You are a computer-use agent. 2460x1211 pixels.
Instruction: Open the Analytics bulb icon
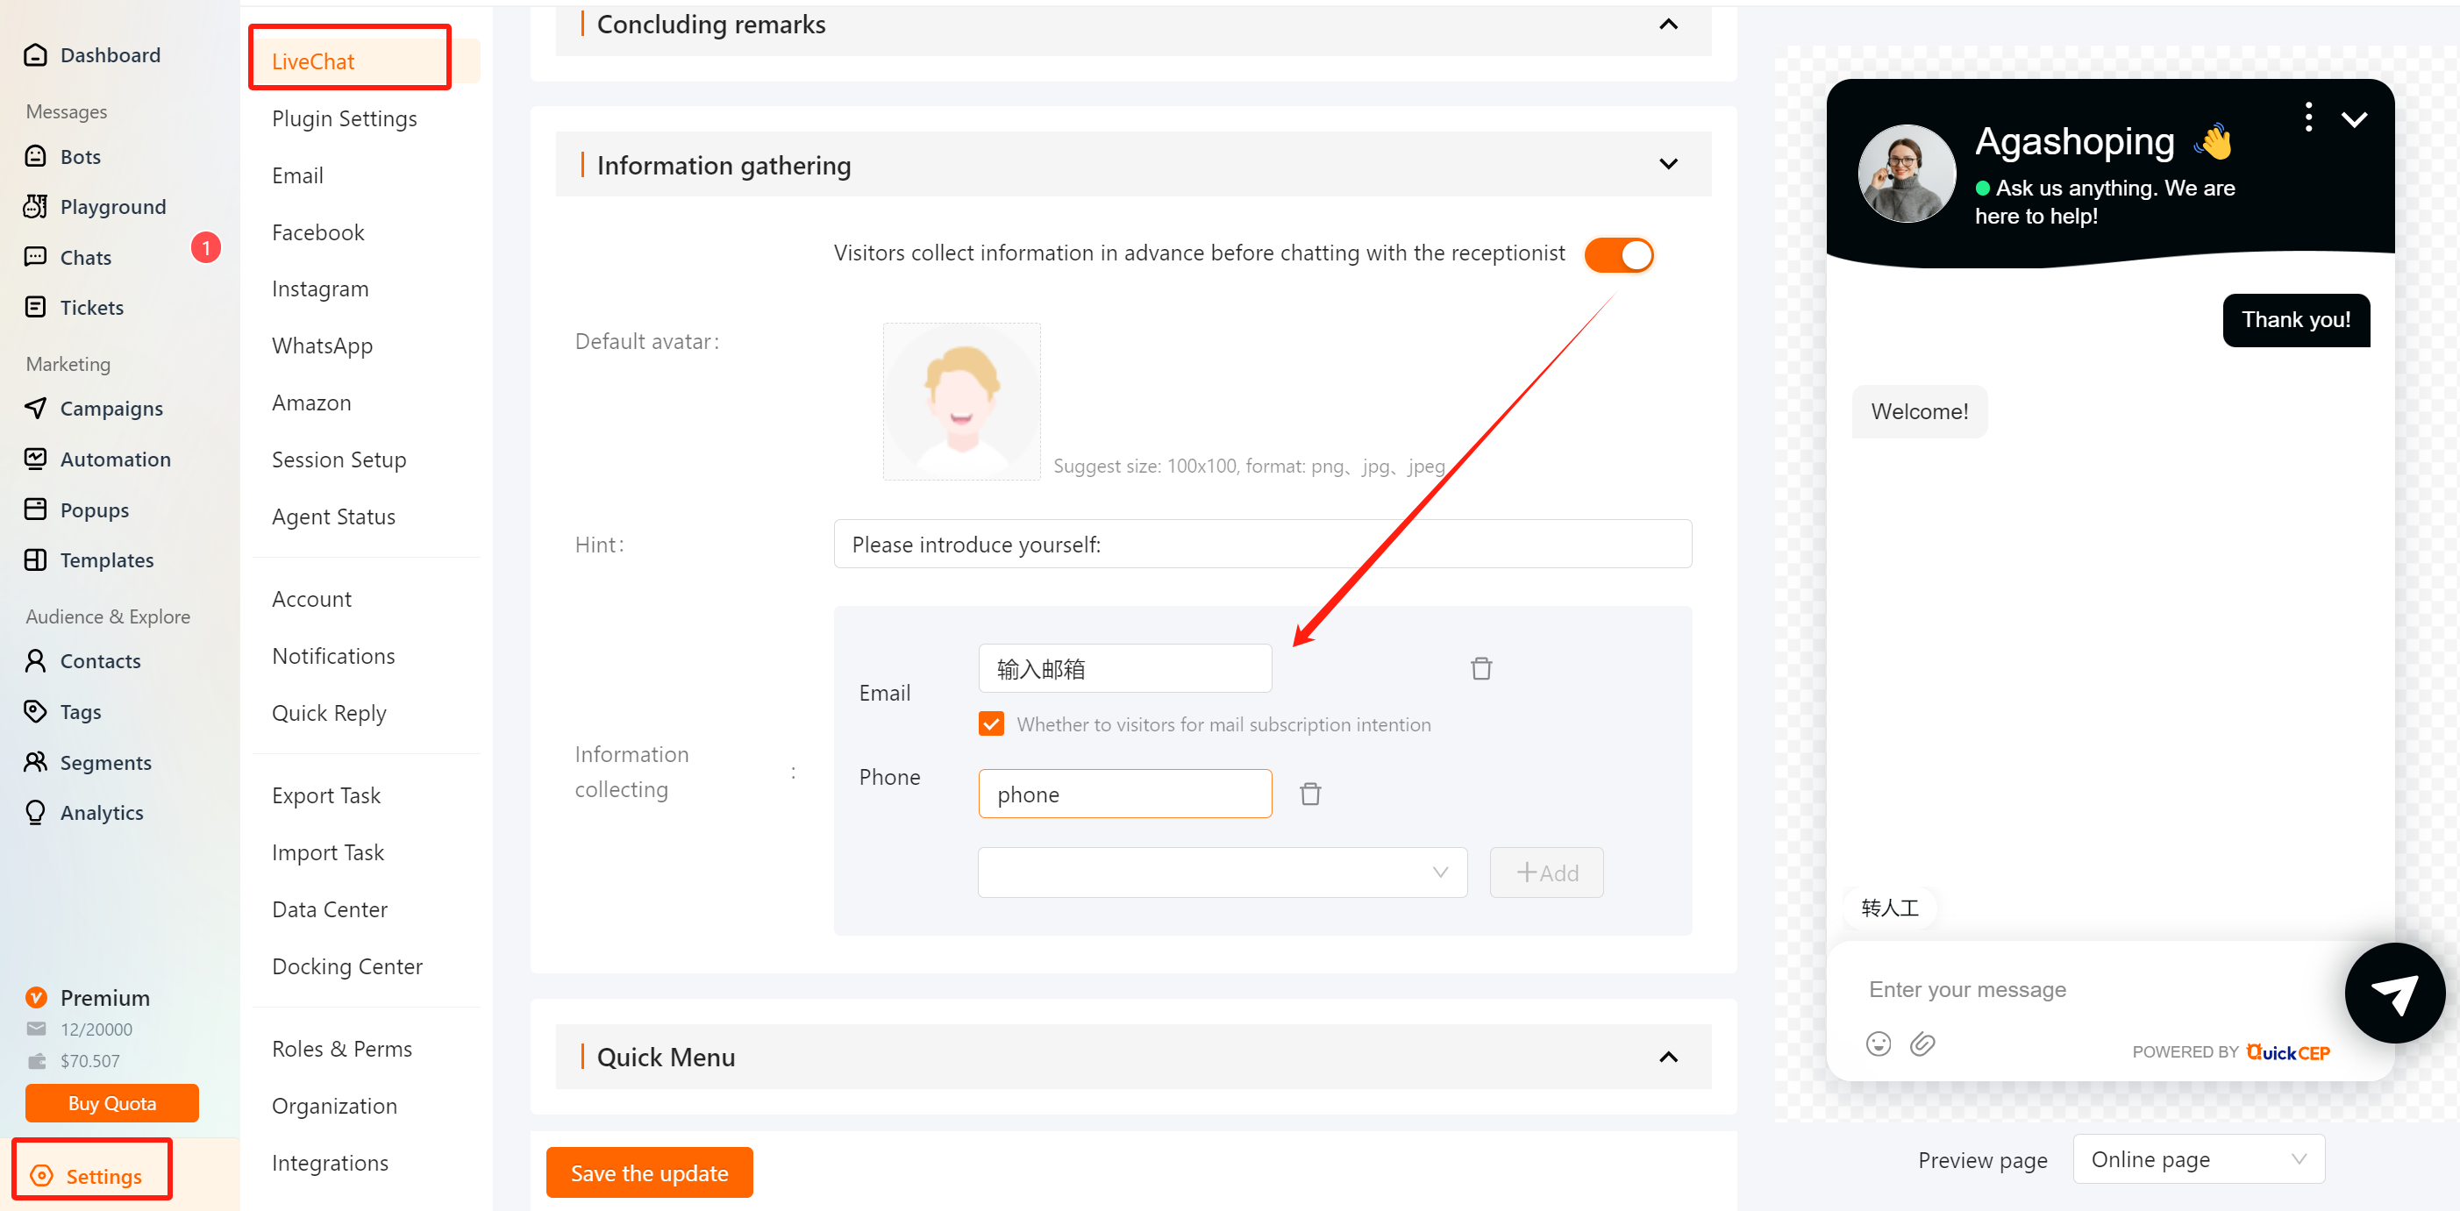[35, 813]
